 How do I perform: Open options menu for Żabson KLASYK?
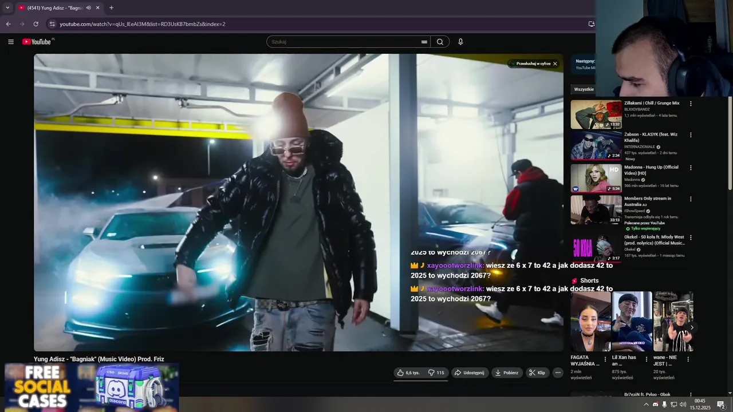(691, 135)
